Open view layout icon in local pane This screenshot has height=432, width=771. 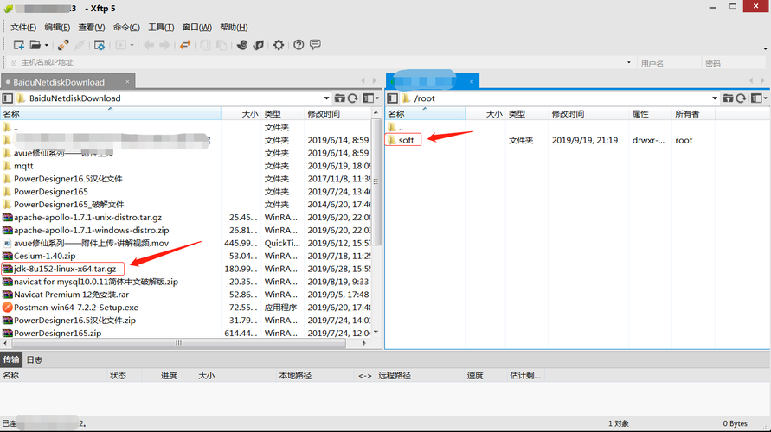point(370,98)
